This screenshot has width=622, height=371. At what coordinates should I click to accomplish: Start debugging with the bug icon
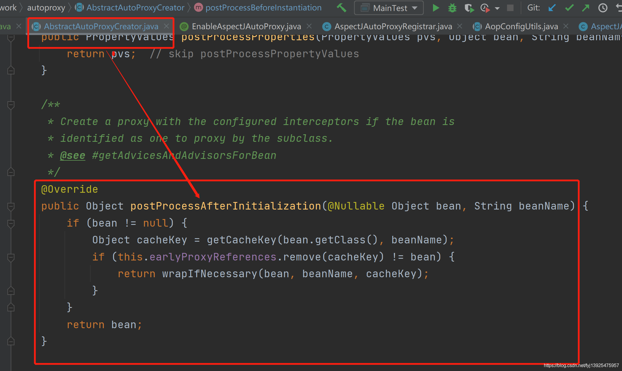[452, 8]
